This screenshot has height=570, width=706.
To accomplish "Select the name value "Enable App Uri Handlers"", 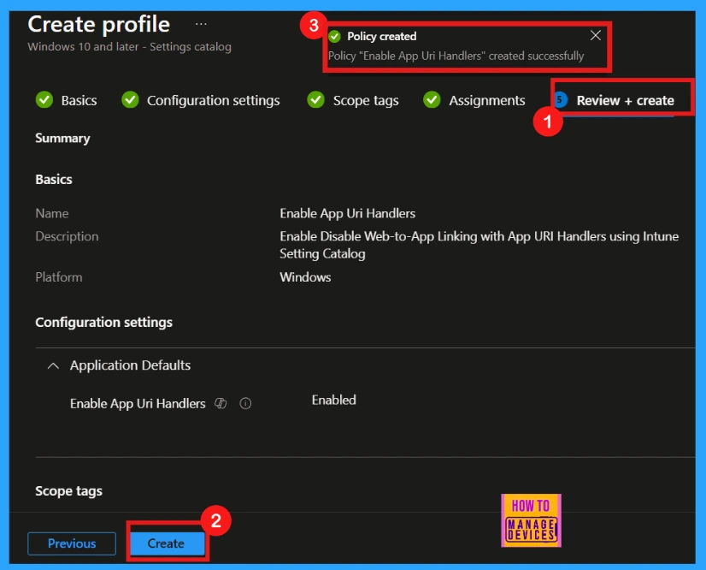I will pos(348,213).
